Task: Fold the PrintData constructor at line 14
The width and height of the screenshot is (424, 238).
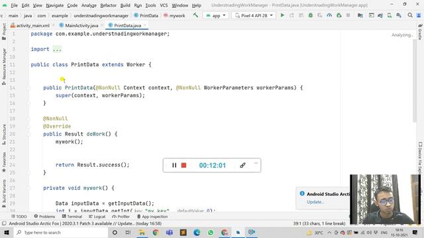Action: point(28,88)
